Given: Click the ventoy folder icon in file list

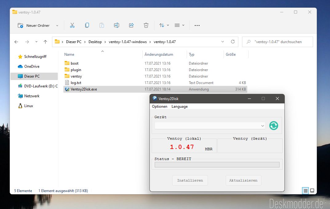Looking at the screenshot, I should pos(67,76).
